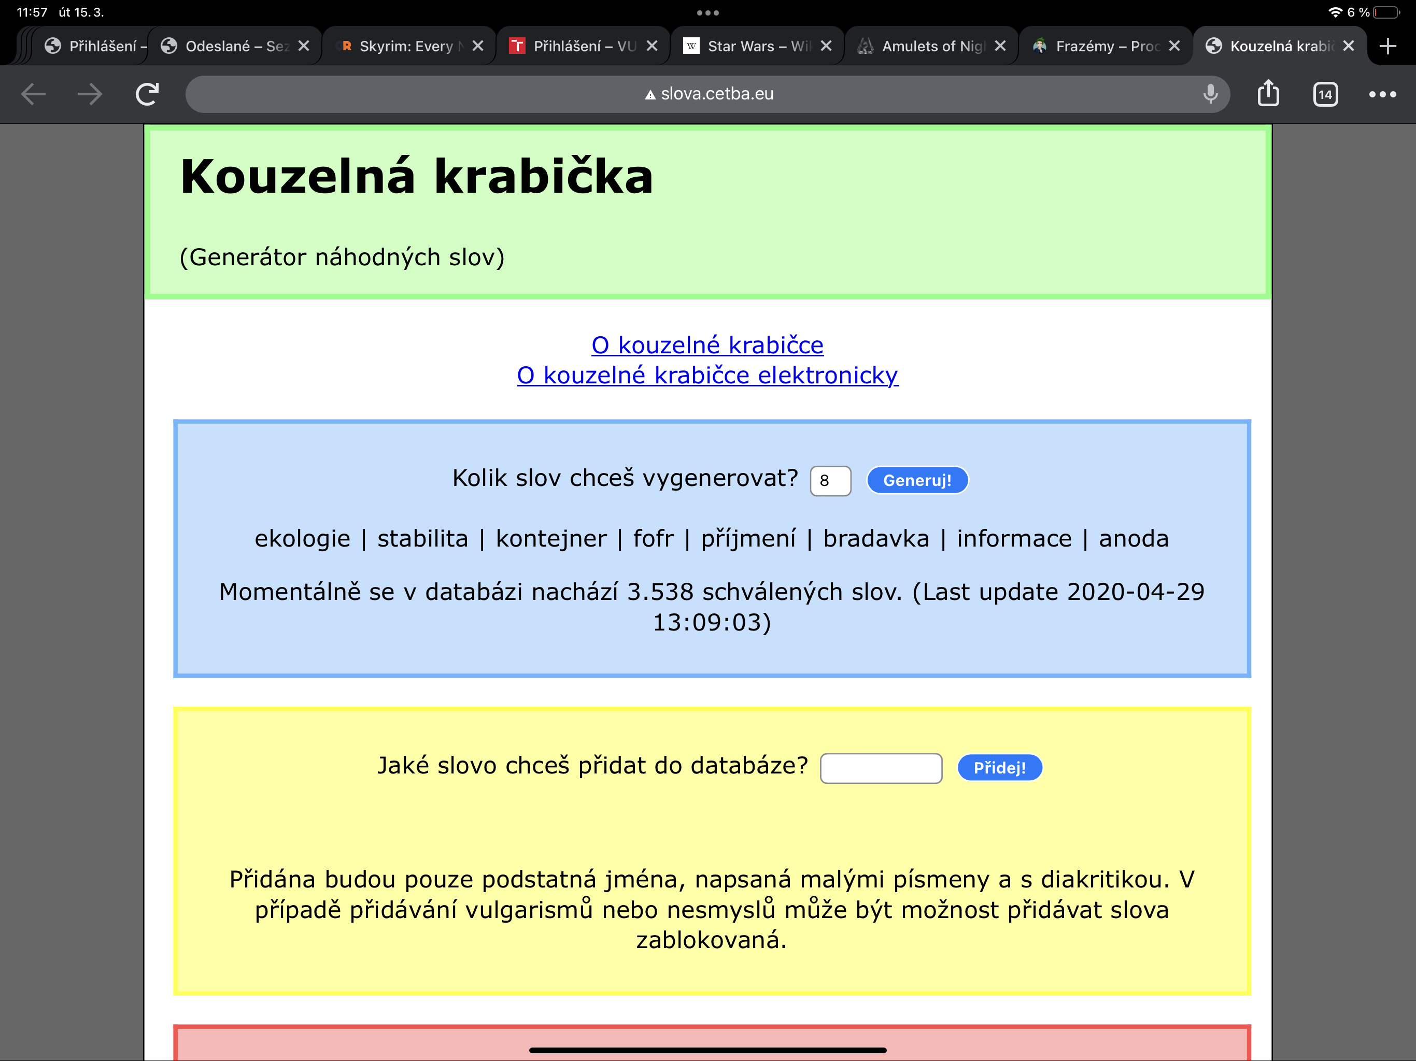Screen dimensions: 1416x1061
Task: Tap the battery indicator
Action: pos(1386,12)
